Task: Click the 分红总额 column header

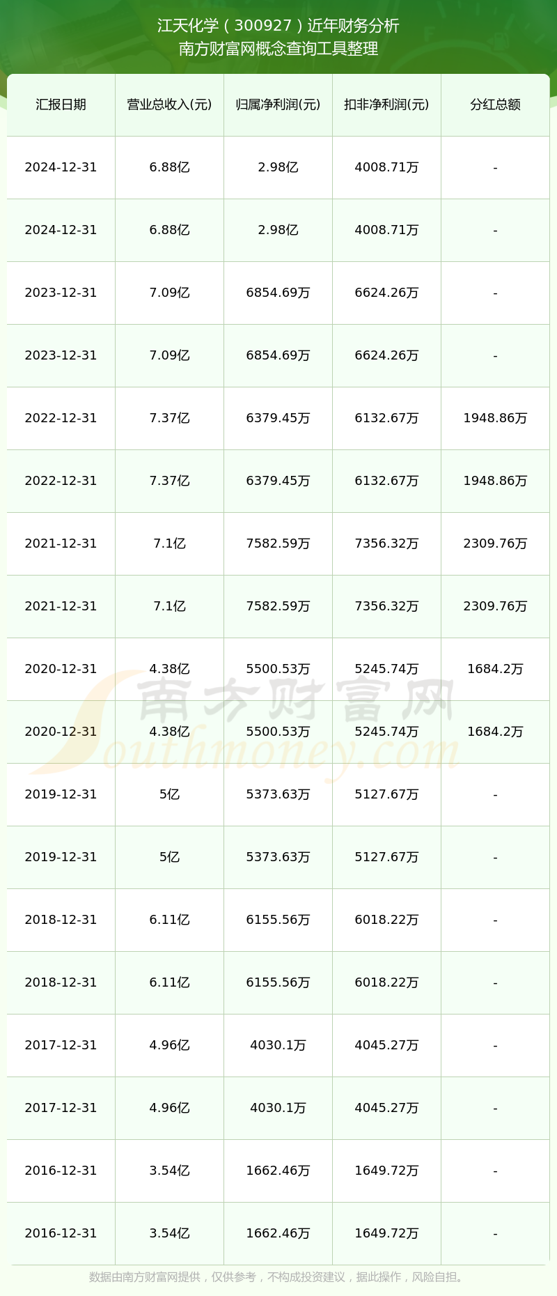Action: point(495,105)
